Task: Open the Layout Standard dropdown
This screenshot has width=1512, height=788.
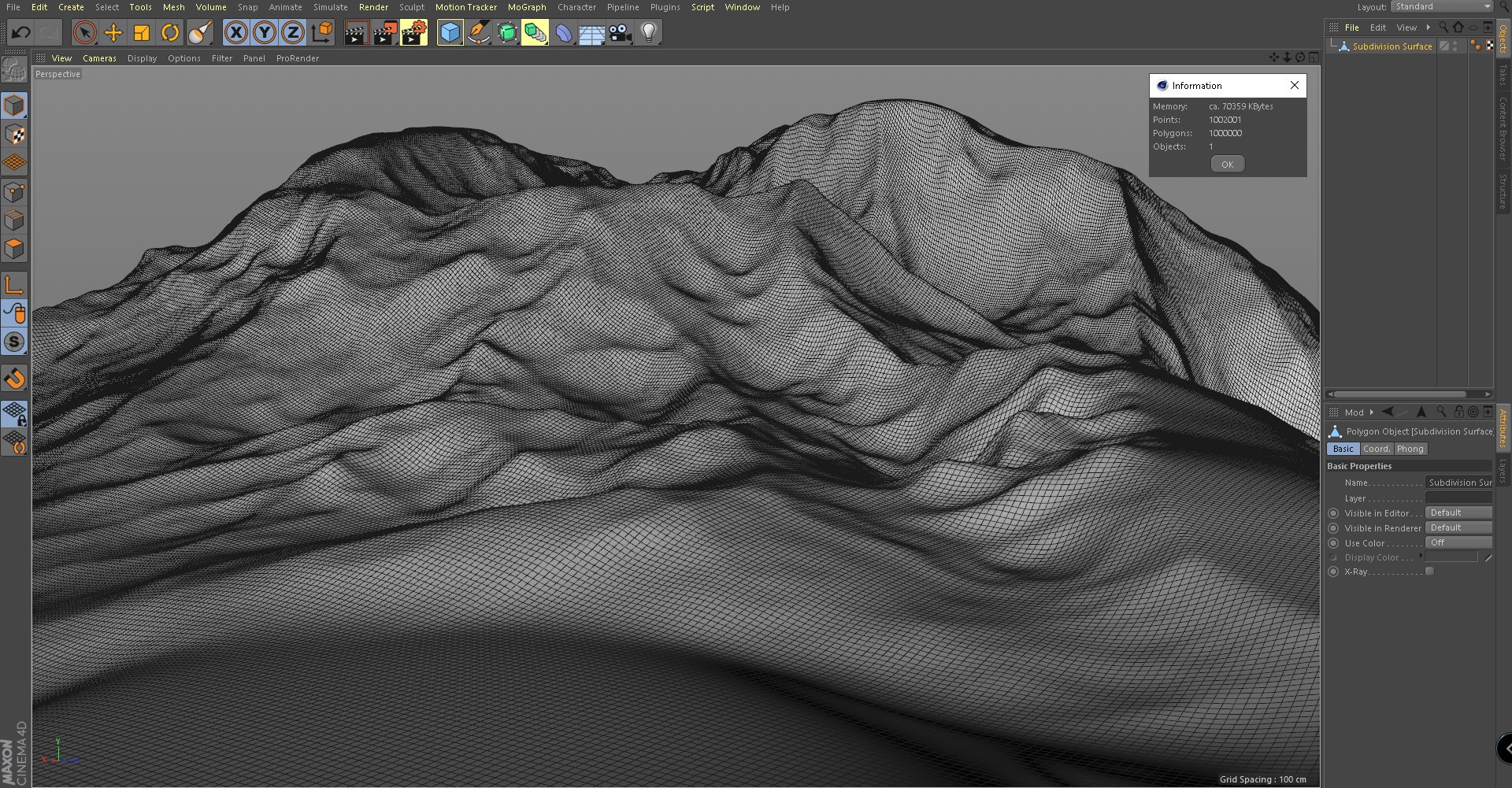Action: [1442, 6]
